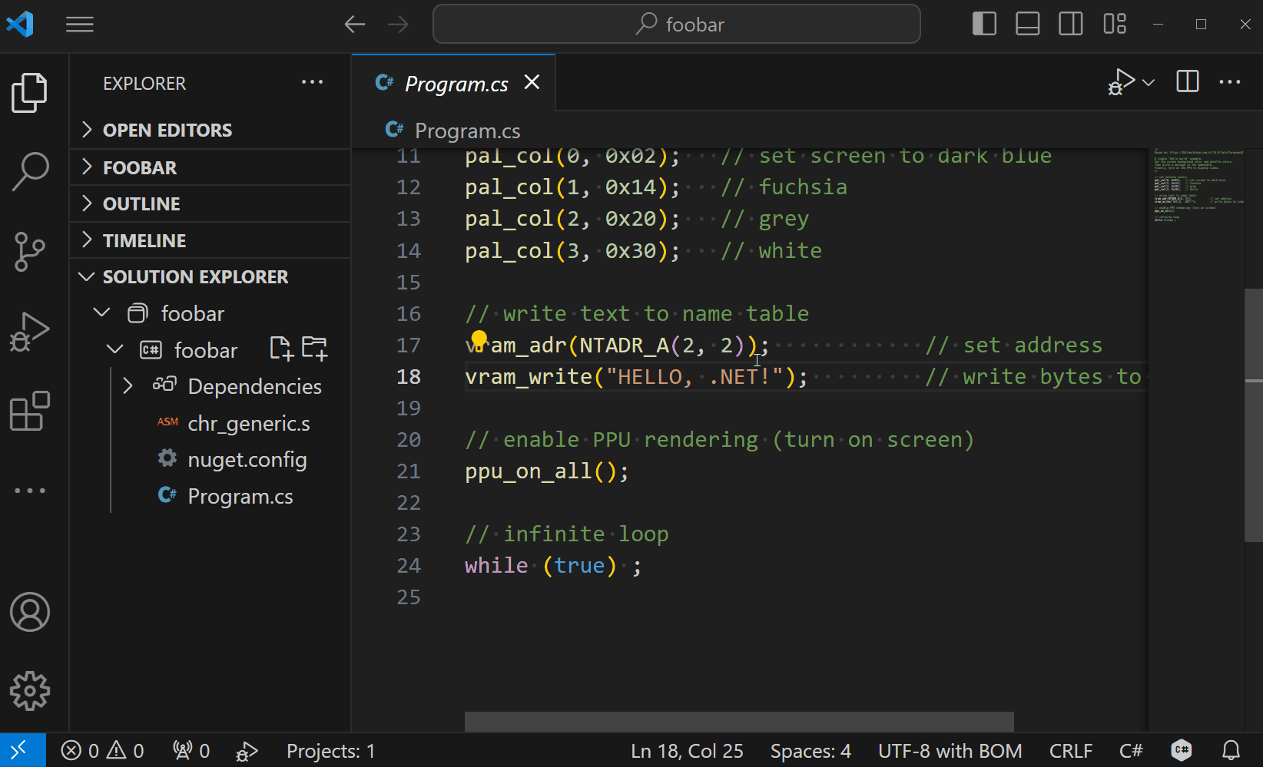Toggle the bottom panel
This screenshot has height=767, width=1263.
coord(1027,24)
